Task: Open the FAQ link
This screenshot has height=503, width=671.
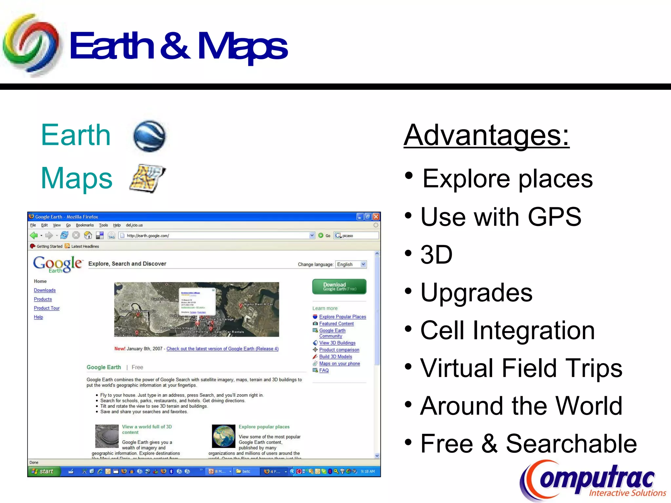Action: pos(324,370)
